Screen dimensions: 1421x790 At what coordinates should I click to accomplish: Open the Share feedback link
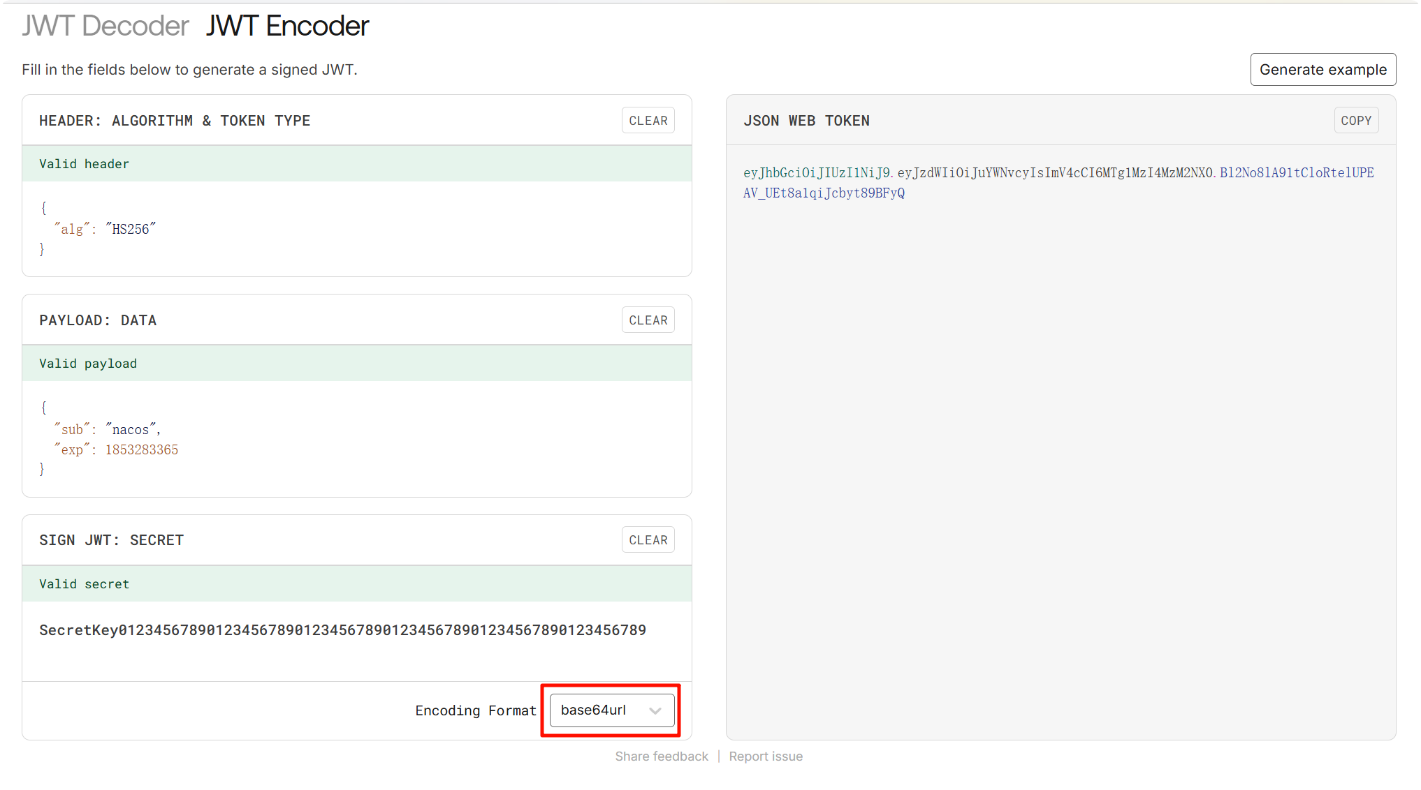click(661, 757)
